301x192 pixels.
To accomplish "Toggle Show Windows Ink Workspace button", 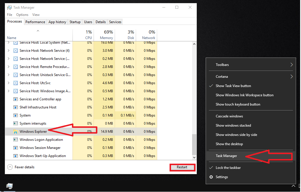I will 251,95.
